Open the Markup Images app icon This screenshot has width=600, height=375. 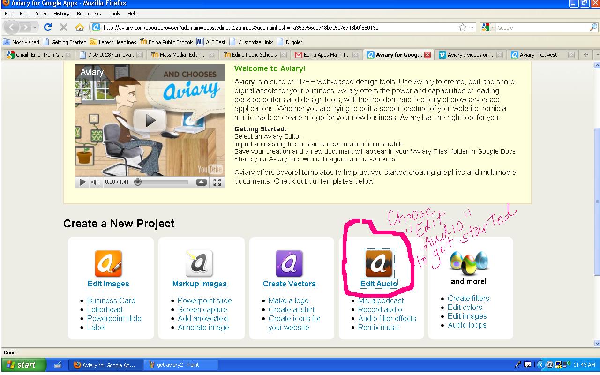point(199,263)
